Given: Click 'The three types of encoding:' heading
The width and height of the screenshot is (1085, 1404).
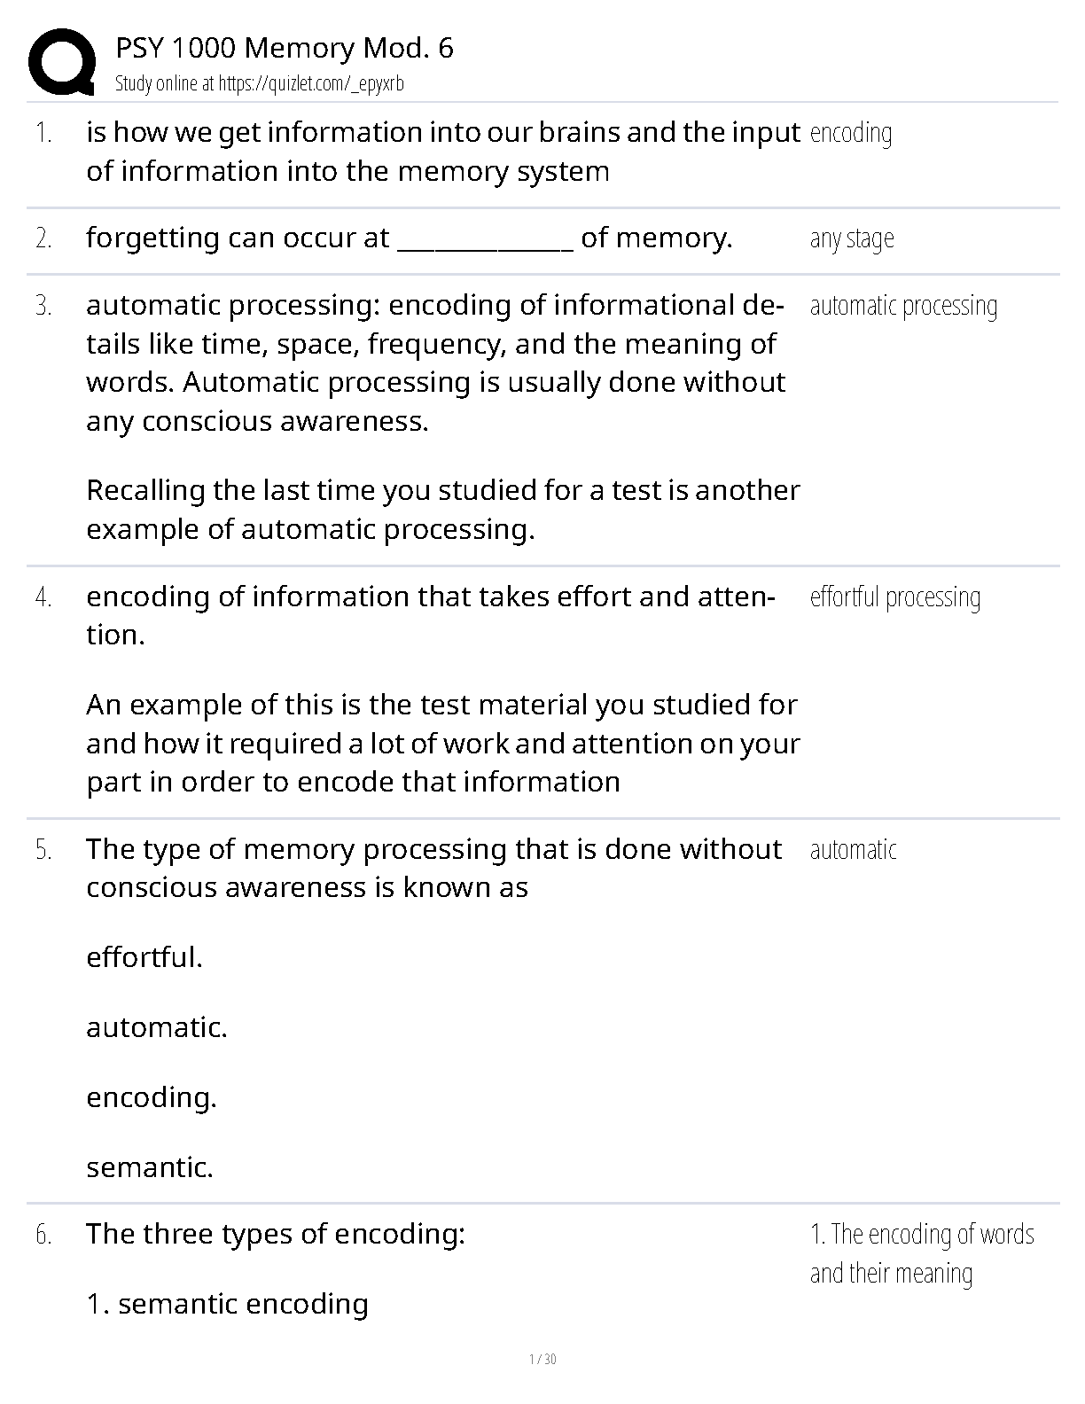Looking at the screenshot, I should [x=275, y=1234].
